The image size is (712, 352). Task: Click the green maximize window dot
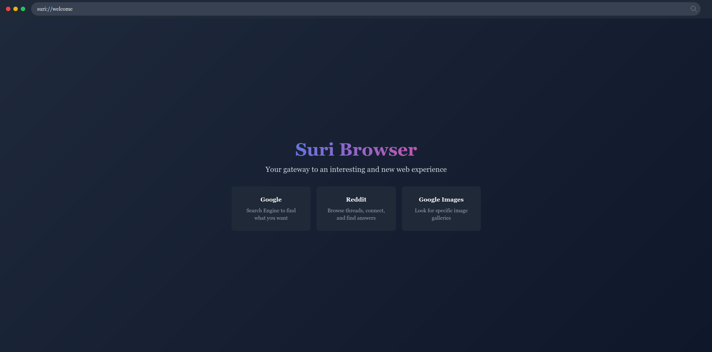(23, 9)
